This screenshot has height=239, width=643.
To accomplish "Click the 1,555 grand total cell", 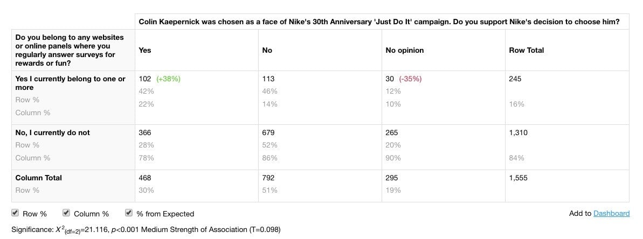I will 518,178.
